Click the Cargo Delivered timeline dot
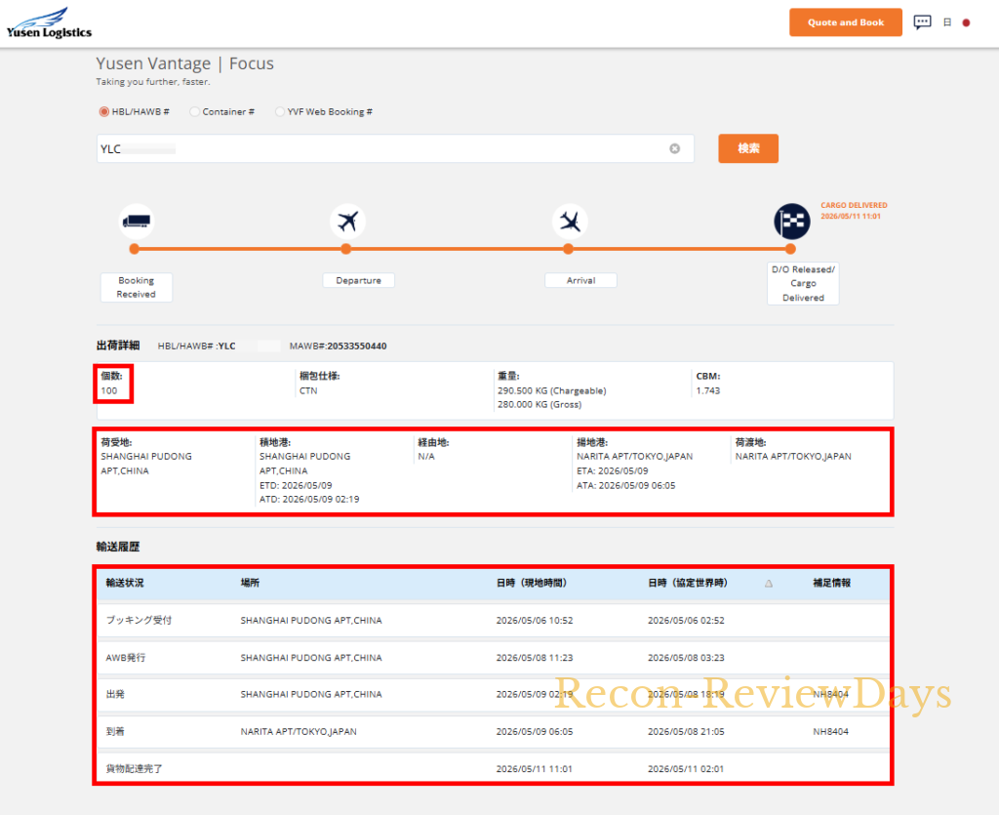Viewport: 999px width, 815px height. [x=790, y=249]
